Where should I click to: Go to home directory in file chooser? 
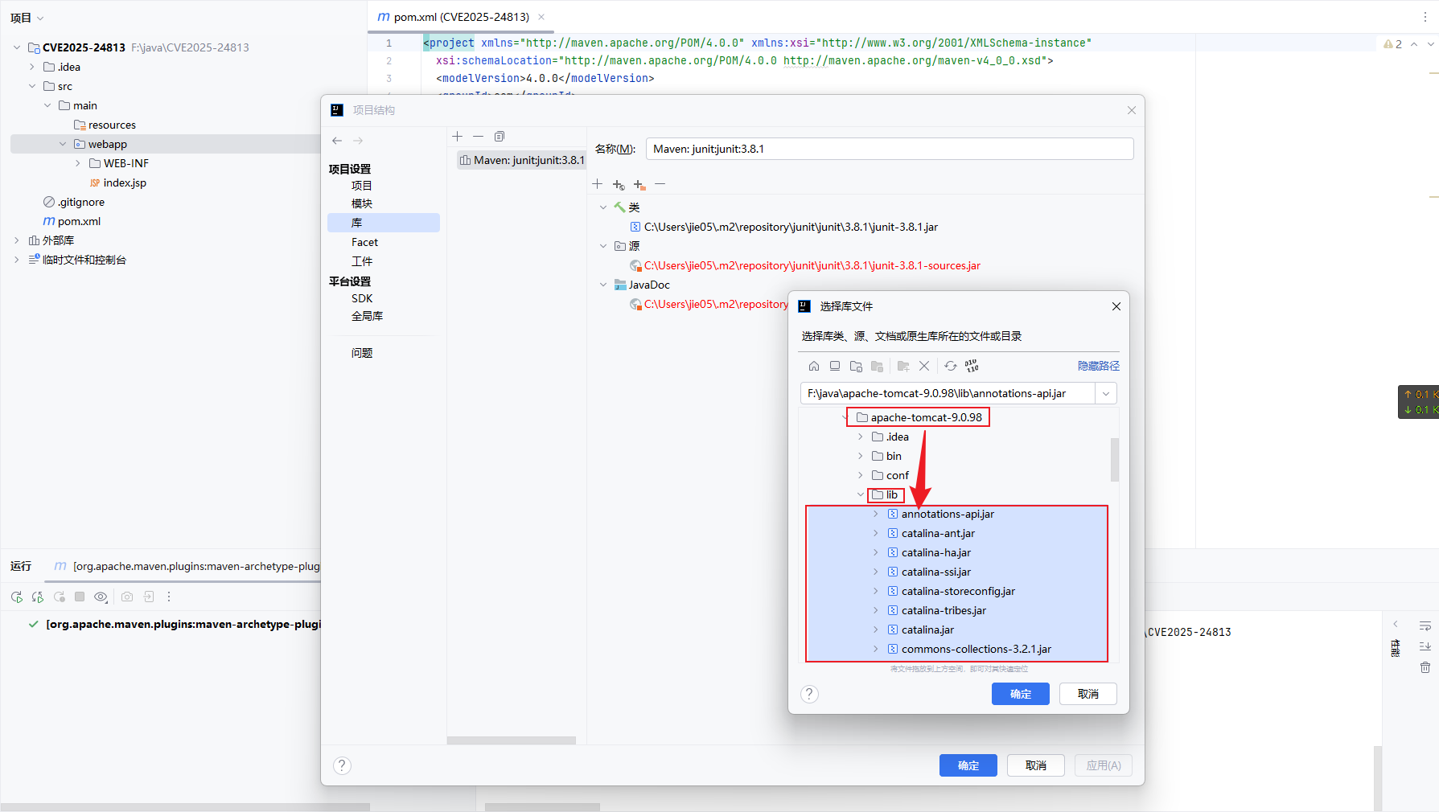pyautogui.click(x=814, y=366)
